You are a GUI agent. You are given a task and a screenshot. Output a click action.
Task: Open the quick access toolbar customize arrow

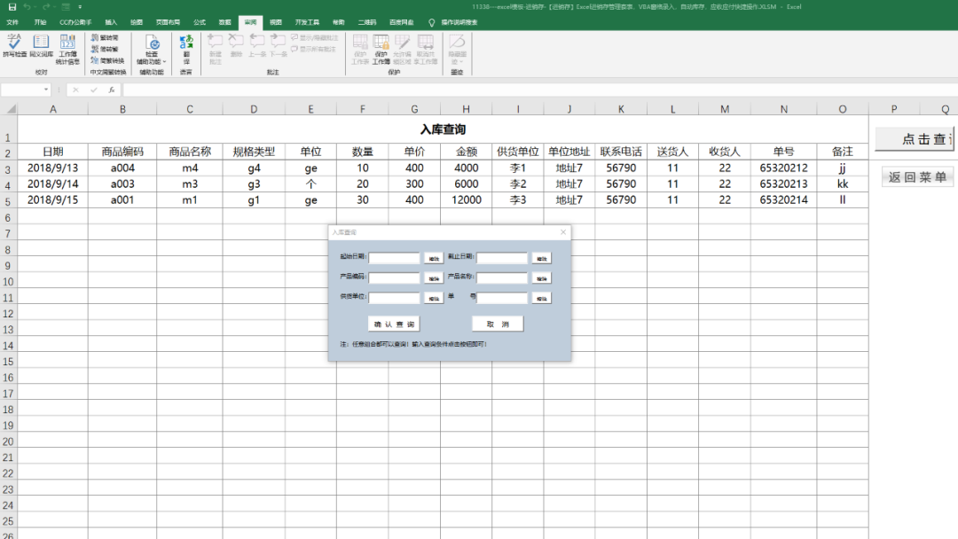tap(80, 7)
